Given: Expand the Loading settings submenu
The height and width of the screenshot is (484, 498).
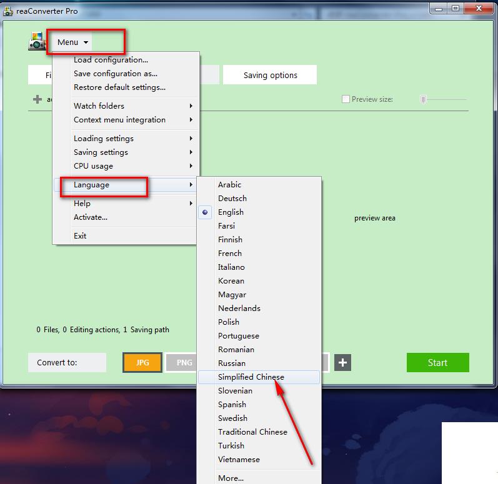Looking at the screenshot, I should tap(126, 139).
